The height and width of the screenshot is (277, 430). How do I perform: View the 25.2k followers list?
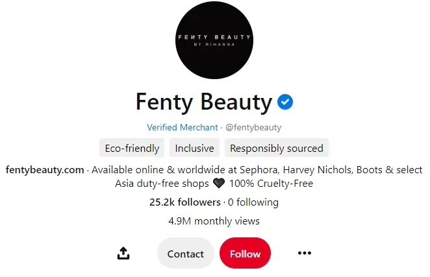pyautogui.click(x=184, y=202)
